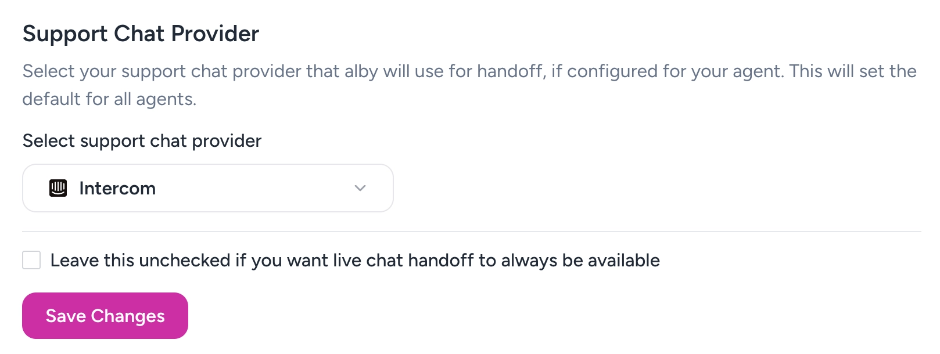The image size is (940, 354).
Task: Click the 'Support Chat Provider' heading
Action: pyautogui.click(x=141, y=34)
